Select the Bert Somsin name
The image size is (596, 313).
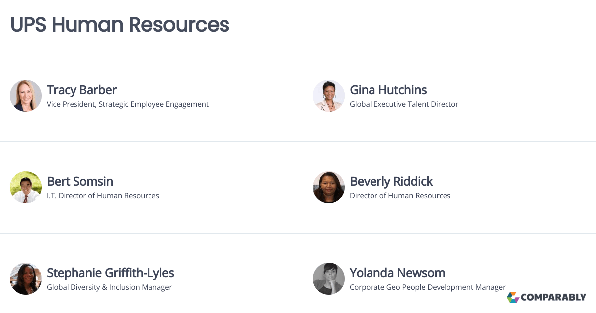80,181
